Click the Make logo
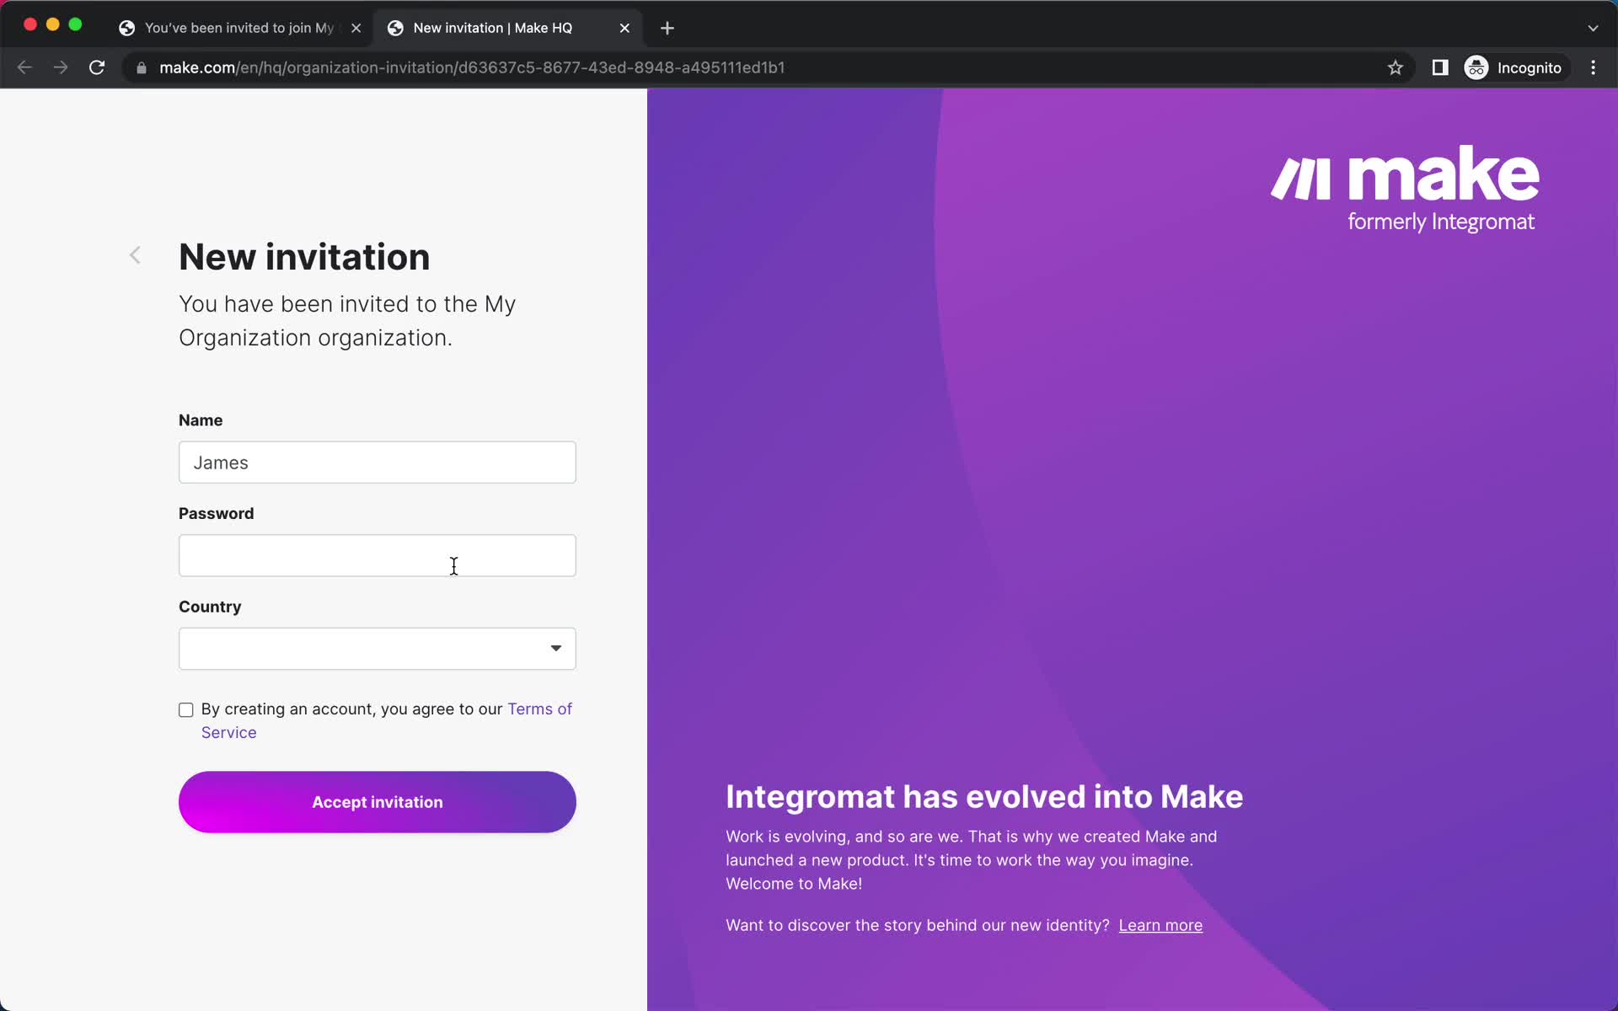 coord(1405,189)
